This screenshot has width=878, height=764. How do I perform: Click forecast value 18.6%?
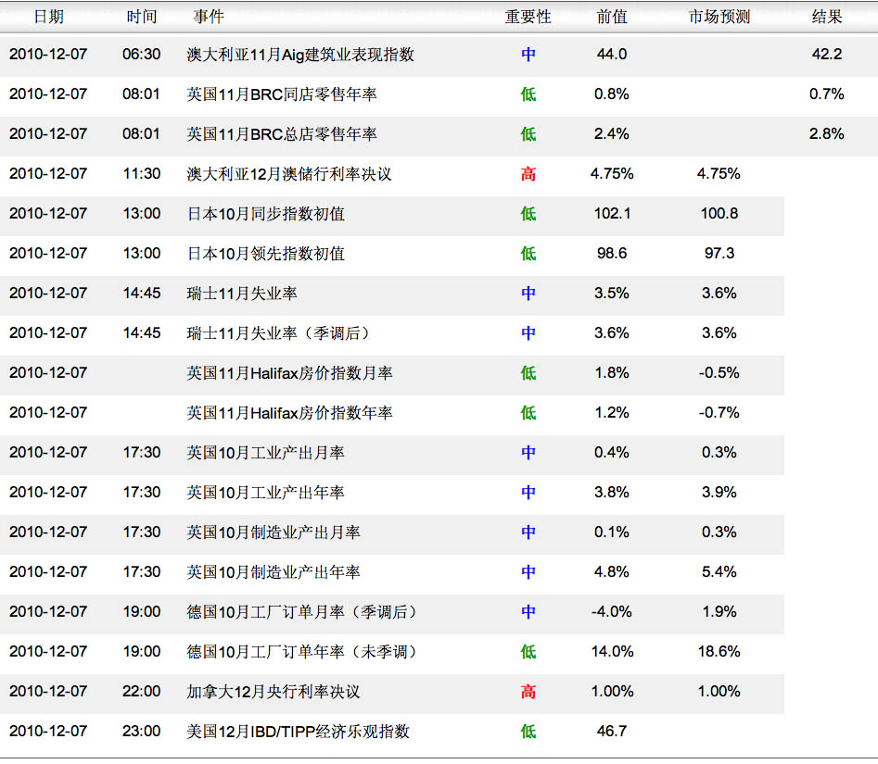click(719, 652)
